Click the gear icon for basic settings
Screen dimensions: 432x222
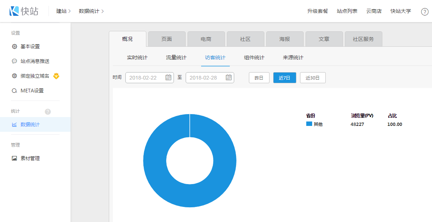[x=14, y=46]
